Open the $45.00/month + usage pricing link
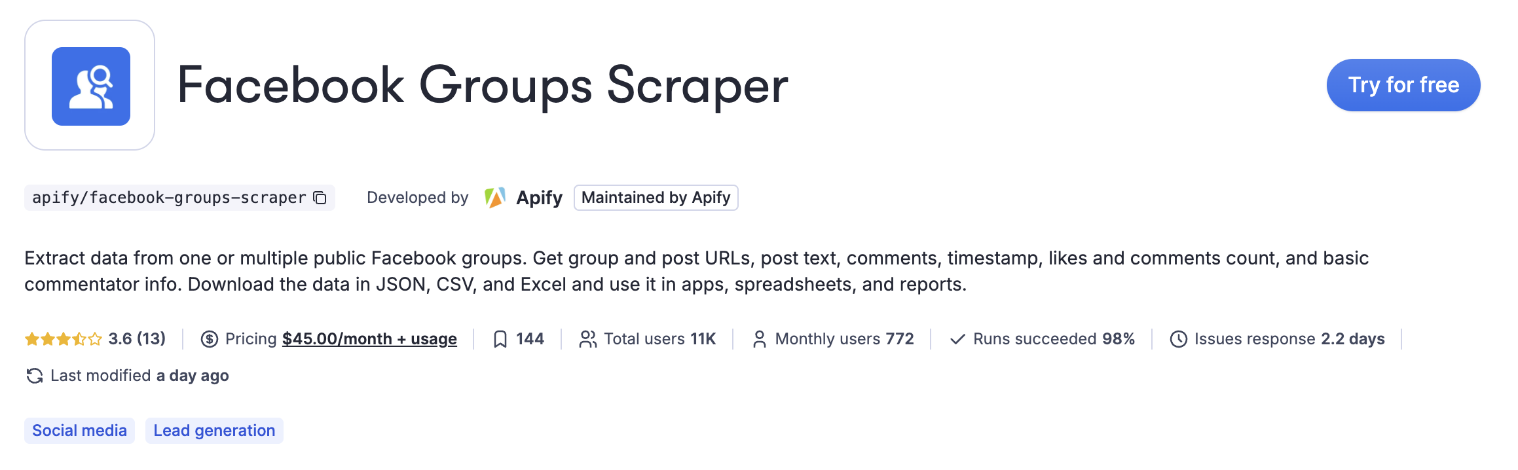The width and height of the screenshot is (1518, 470). [369, 339]
